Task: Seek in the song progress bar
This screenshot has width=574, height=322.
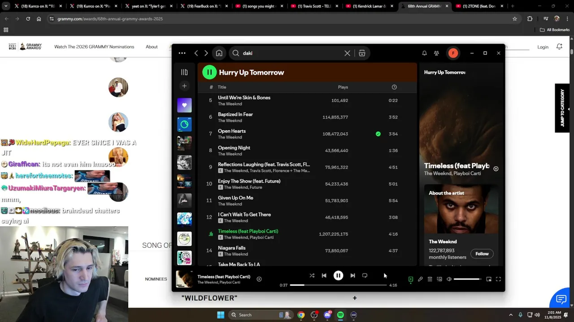Action: (338, 285)
